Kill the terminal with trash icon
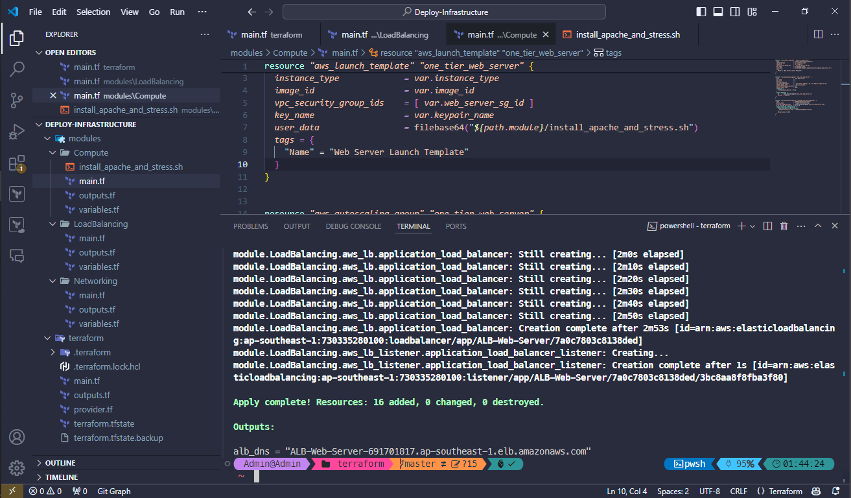 [x=784, y=226]
